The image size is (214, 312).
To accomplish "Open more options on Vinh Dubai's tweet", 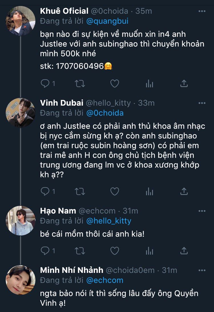I will tap(202, 103).
